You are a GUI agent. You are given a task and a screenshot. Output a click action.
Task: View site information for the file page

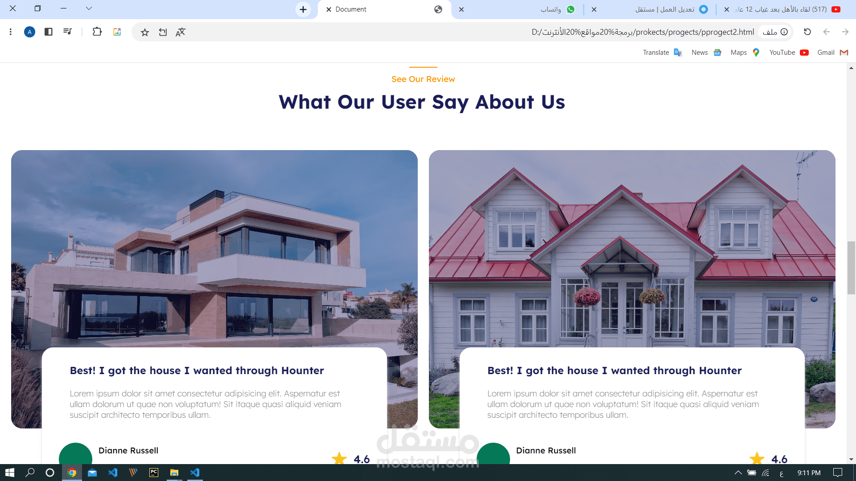(x=784, y=32)
